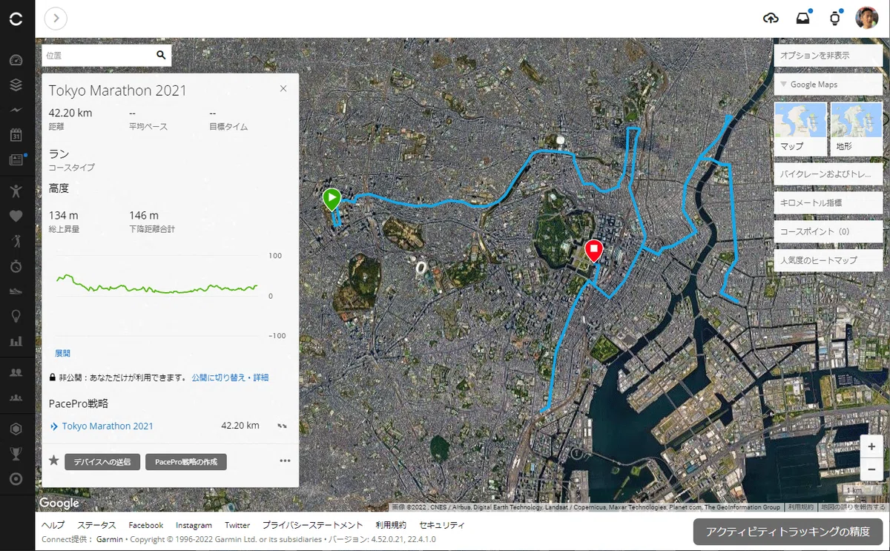Open the Facebook footer link
The image size is (890, 551).
point(146,525)
